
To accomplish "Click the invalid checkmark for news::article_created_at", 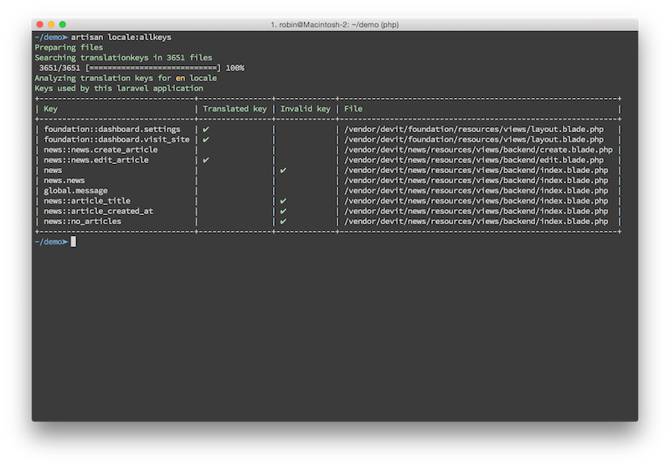I will tap(283, 211).
